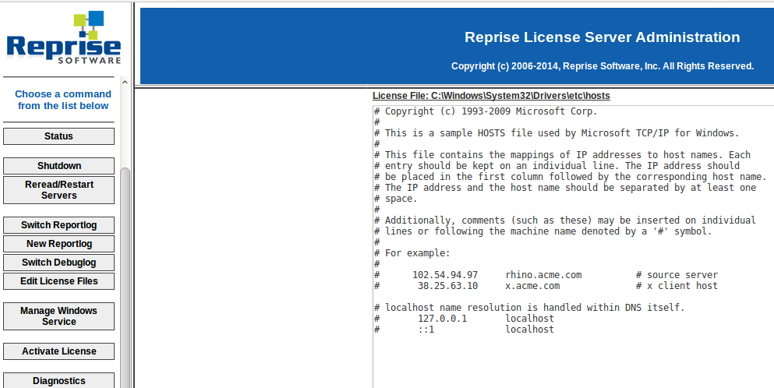Click the '# x client host' comment
This screenshot has width=774, height=388.
point(677,286)
